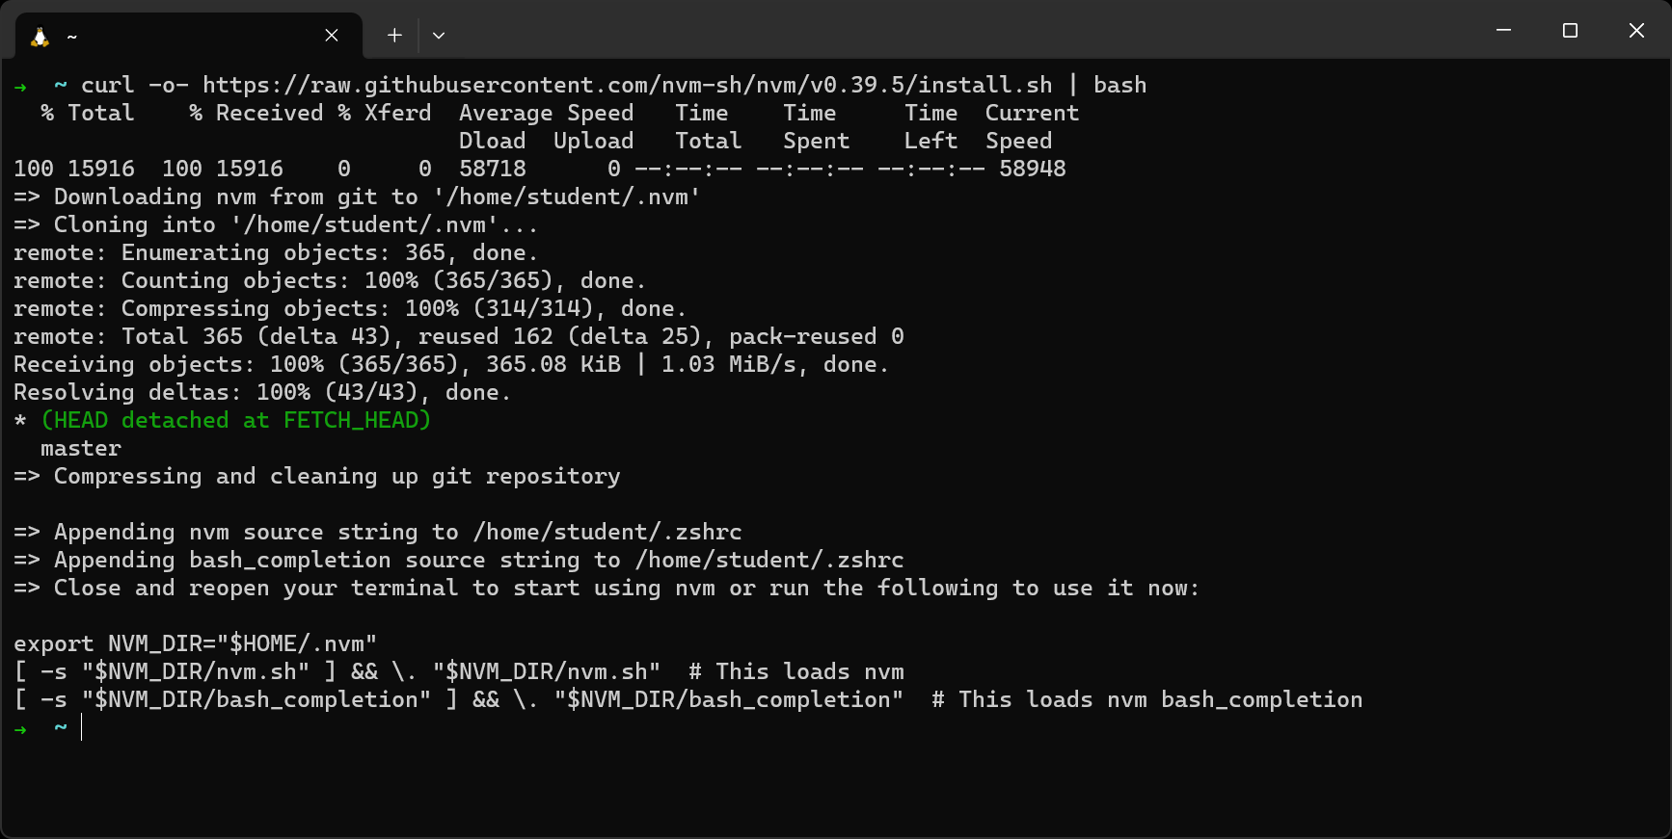Close the "~" terminal tab
The width and height of the screenshot is (1672, 839).
point(332,36)
